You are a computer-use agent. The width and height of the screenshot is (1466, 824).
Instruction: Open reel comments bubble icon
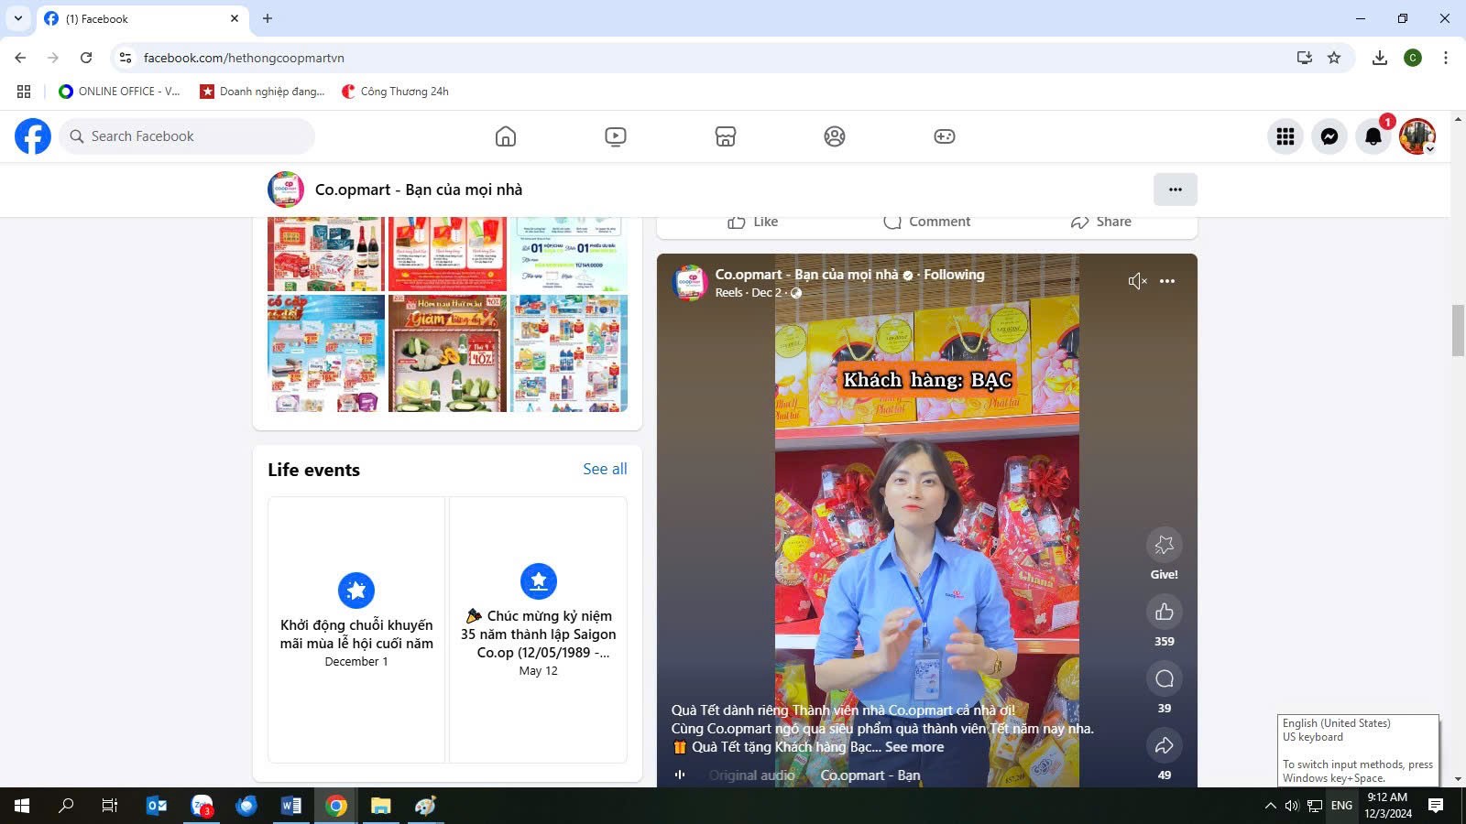tap(1165, 678)
